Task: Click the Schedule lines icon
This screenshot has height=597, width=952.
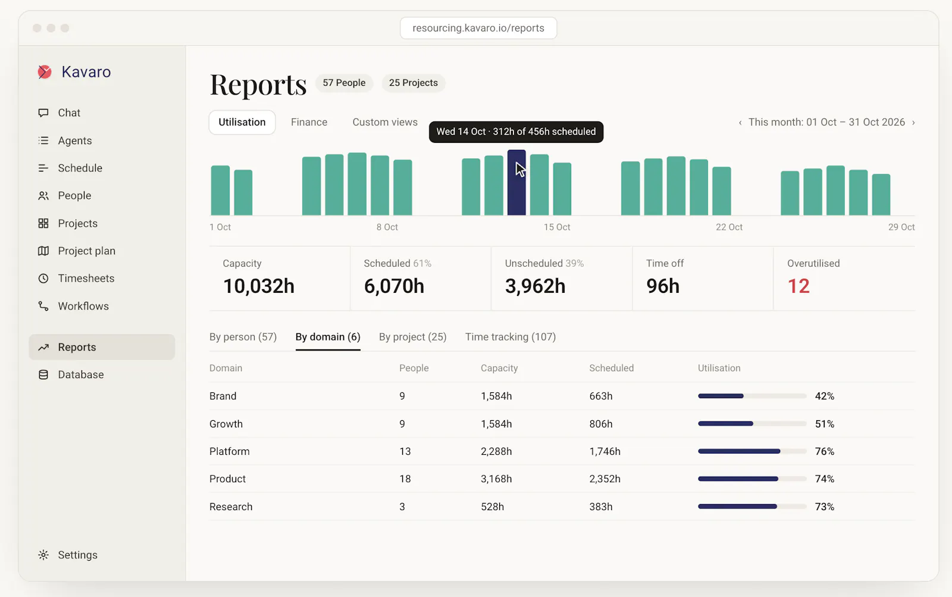Action: pyautogui.click(x=43, y=168)
